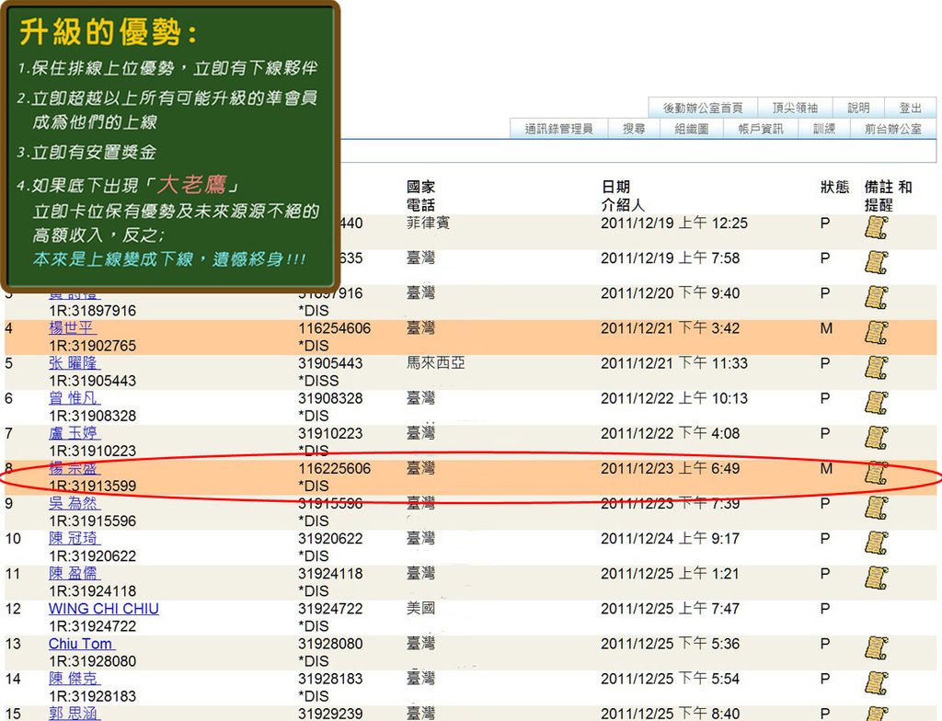Click the ID text 1R:31897916
Image resolution: width=942 pixels, height=721 pixels.
[x=93, y=311]
